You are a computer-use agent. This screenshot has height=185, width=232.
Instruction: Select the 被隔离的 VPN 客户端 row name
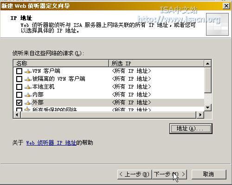(x=58, y=79)
